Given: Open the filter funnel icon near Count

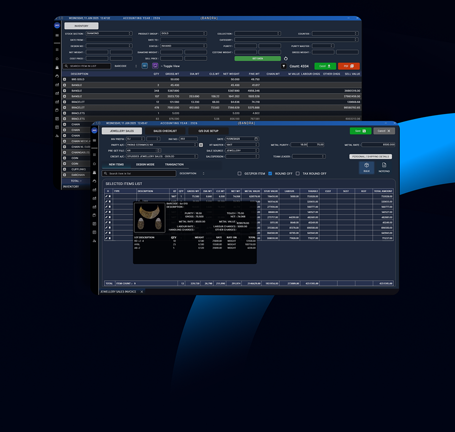Looking at the screenshot, I should (x=284, y=66).
